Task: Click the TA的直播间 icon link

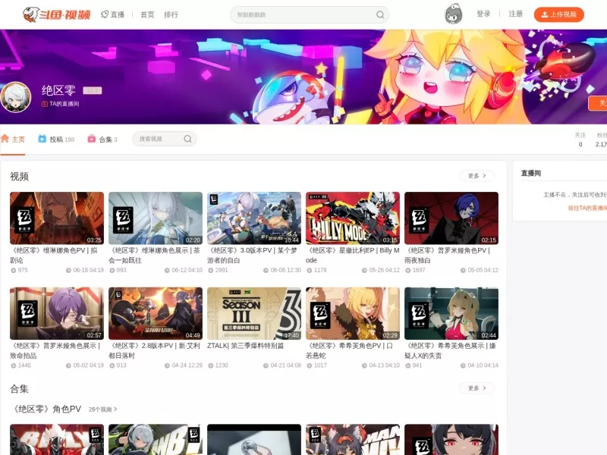Action: (45, 104)
